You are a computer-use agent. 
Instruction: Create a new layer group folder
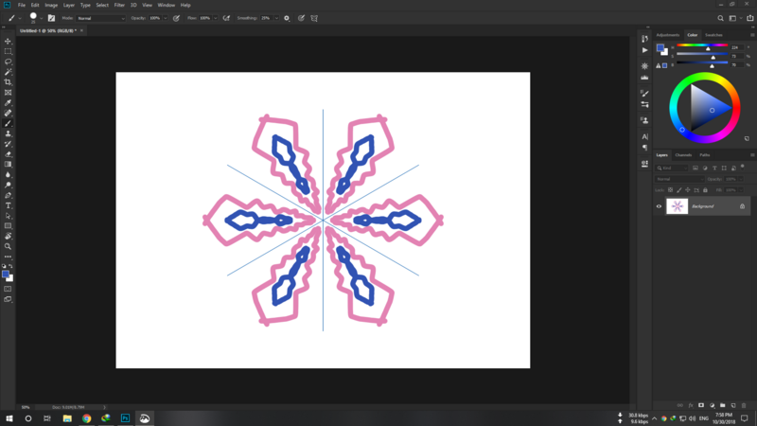722,405
